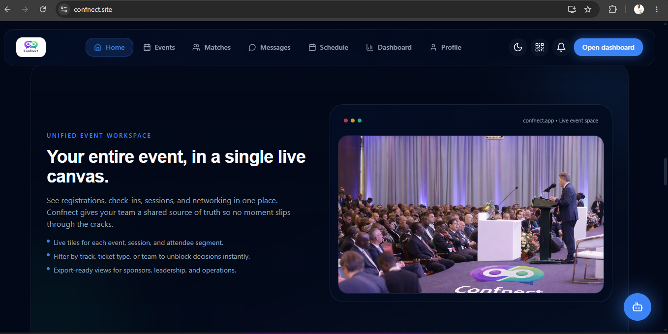This screenshot has width=668, height=334.
Task: Open notifications bell
Action: (x=561, y=47)
